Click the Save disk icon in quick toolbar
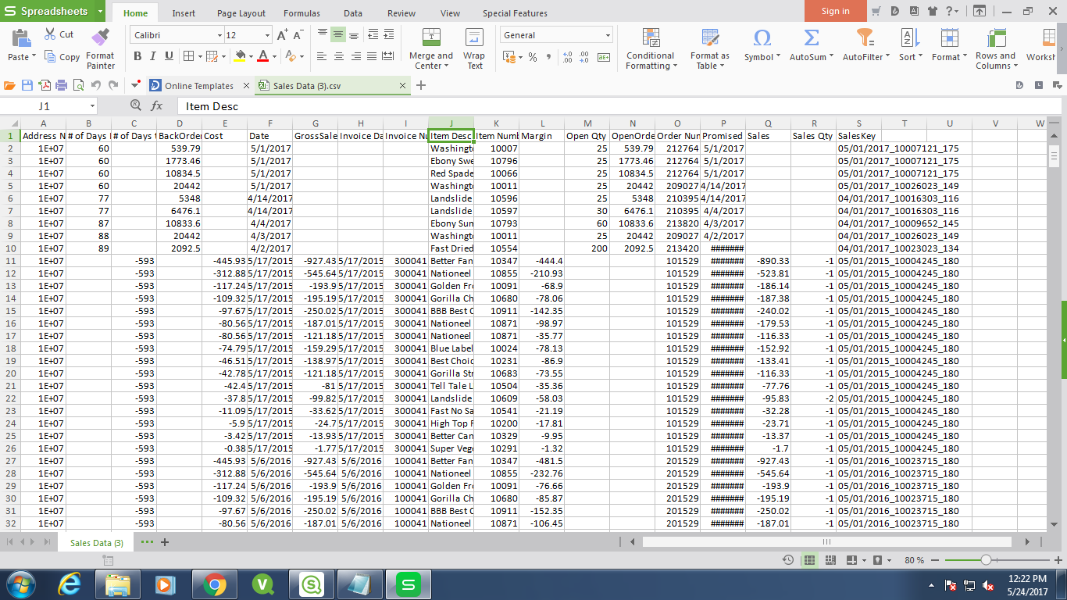This screenshot has height=600, width=1067. click(x=27, y=85)
